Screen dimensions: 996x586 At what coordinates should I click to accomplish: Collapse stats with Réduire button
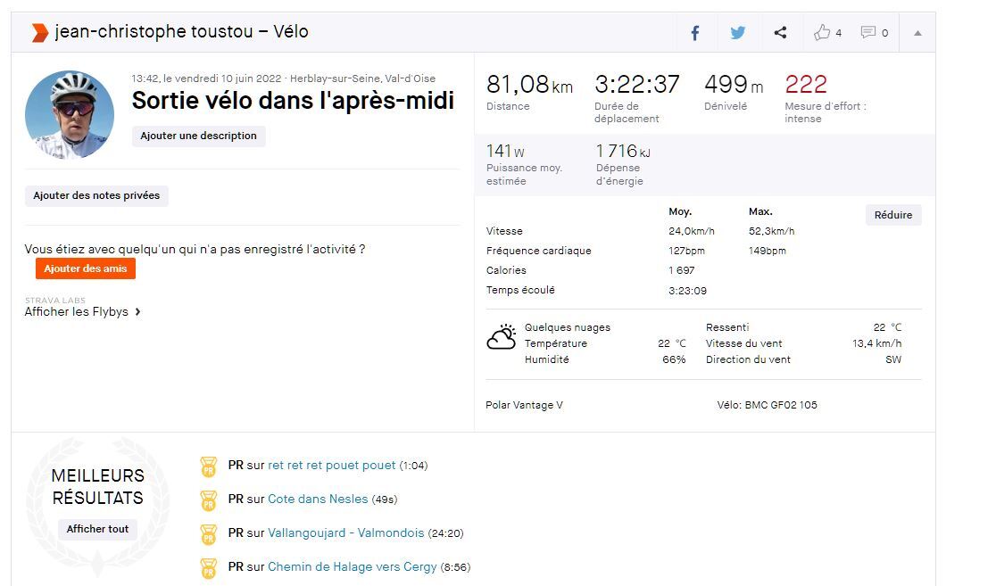tap(892, 215)
